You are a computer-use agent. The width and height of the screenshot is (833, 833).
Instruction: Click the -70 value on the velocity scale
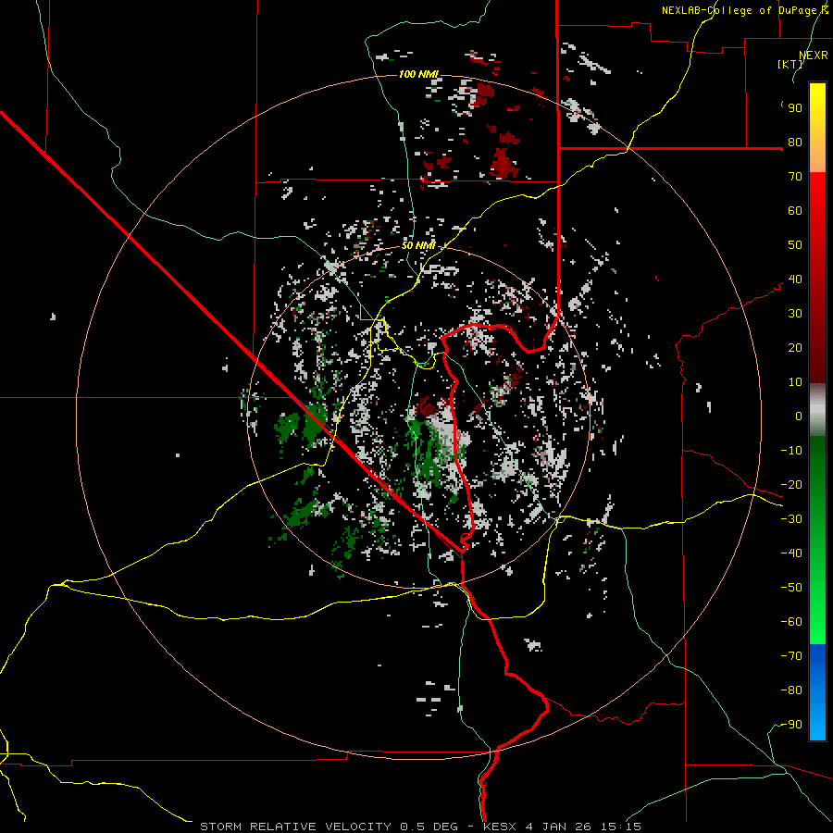click(x=791, y=656)
